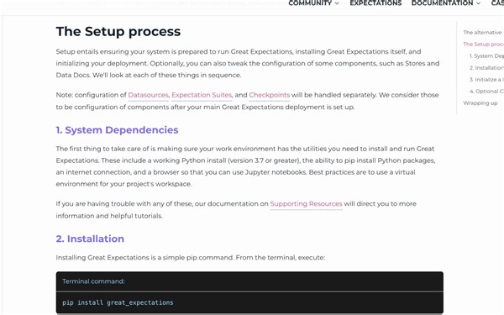Go to '1. System Dependencies' sidebar entry
Viewport: 504px width, 315px height.
click(486, 56)
